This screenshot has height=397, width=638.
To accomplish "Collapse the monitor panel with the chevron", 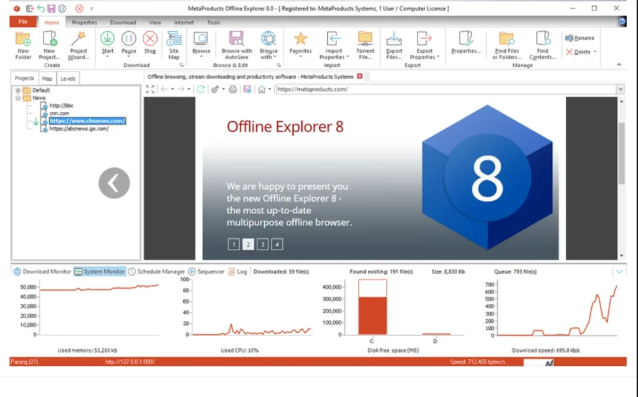I will pos(619,271).
